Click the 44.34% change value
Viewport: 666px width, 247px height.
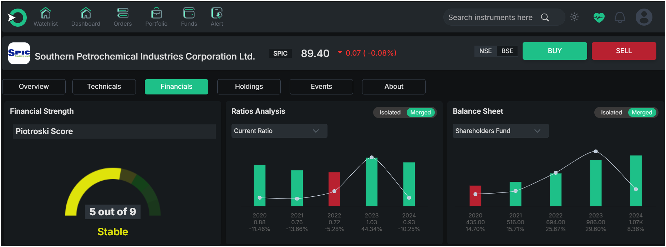[x=372, y=229]
